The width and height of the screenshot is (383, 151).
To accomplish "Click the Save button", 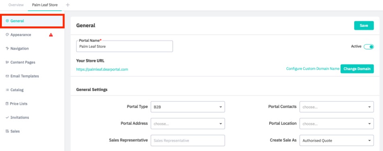I will pos(364,26).
